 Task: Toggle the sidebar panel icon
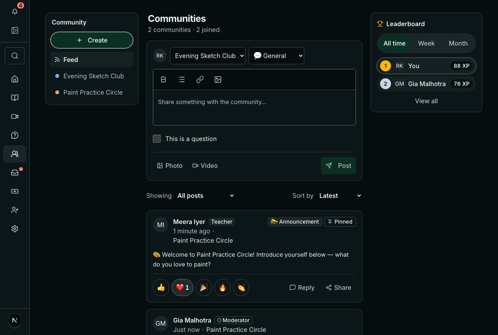15,30
